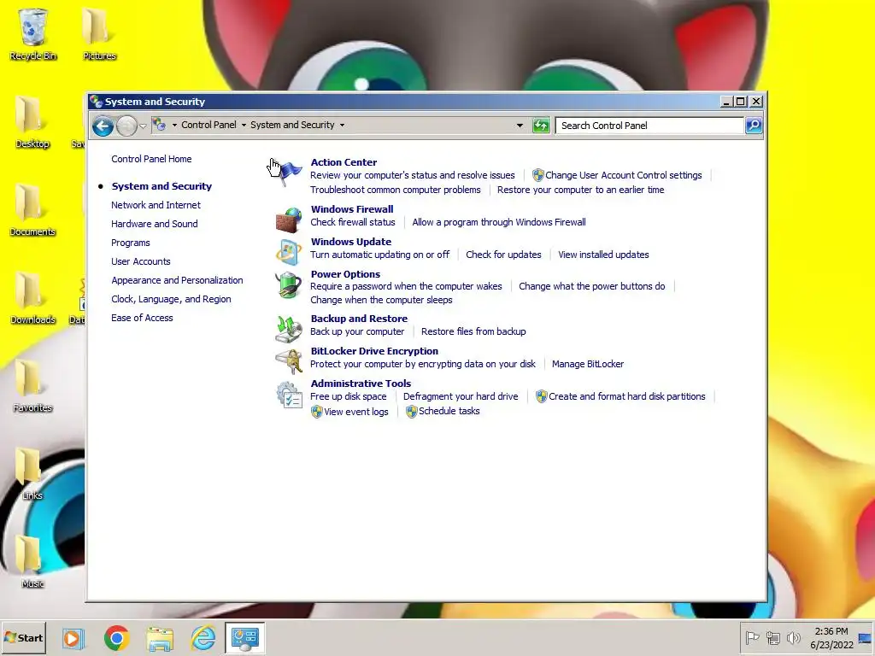The height and width of the screenshot is (656, 875).
Task: Select the Pictures folder on desktop
Action: 99,33
